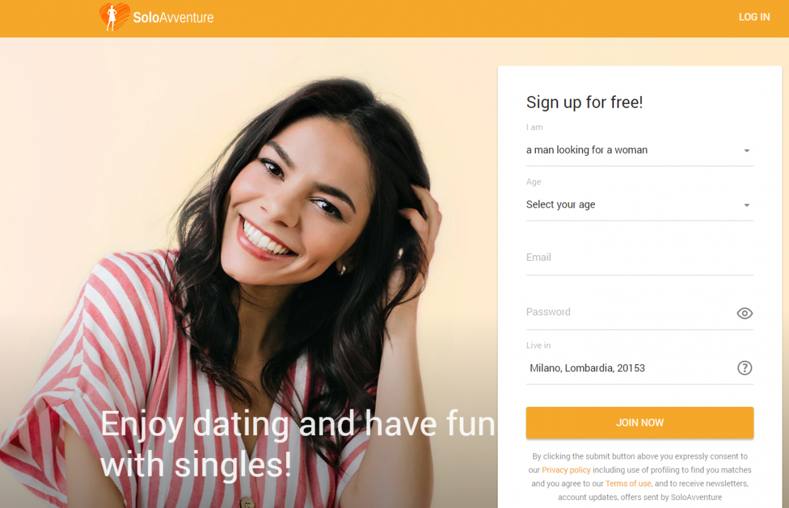789x508 pixels.
Task: Click the 'Live in' field label
Action: (538, 346)
